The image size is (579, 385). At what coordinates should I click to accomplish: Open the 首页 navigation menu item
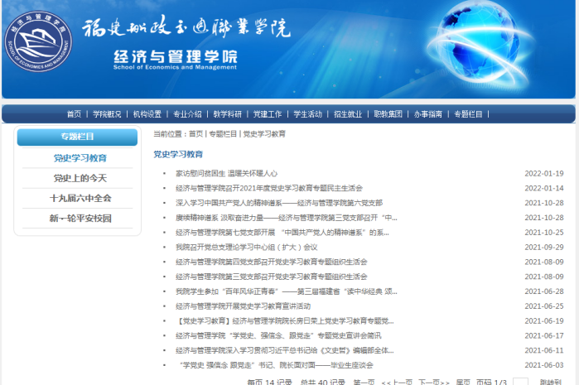click(75, 114)
